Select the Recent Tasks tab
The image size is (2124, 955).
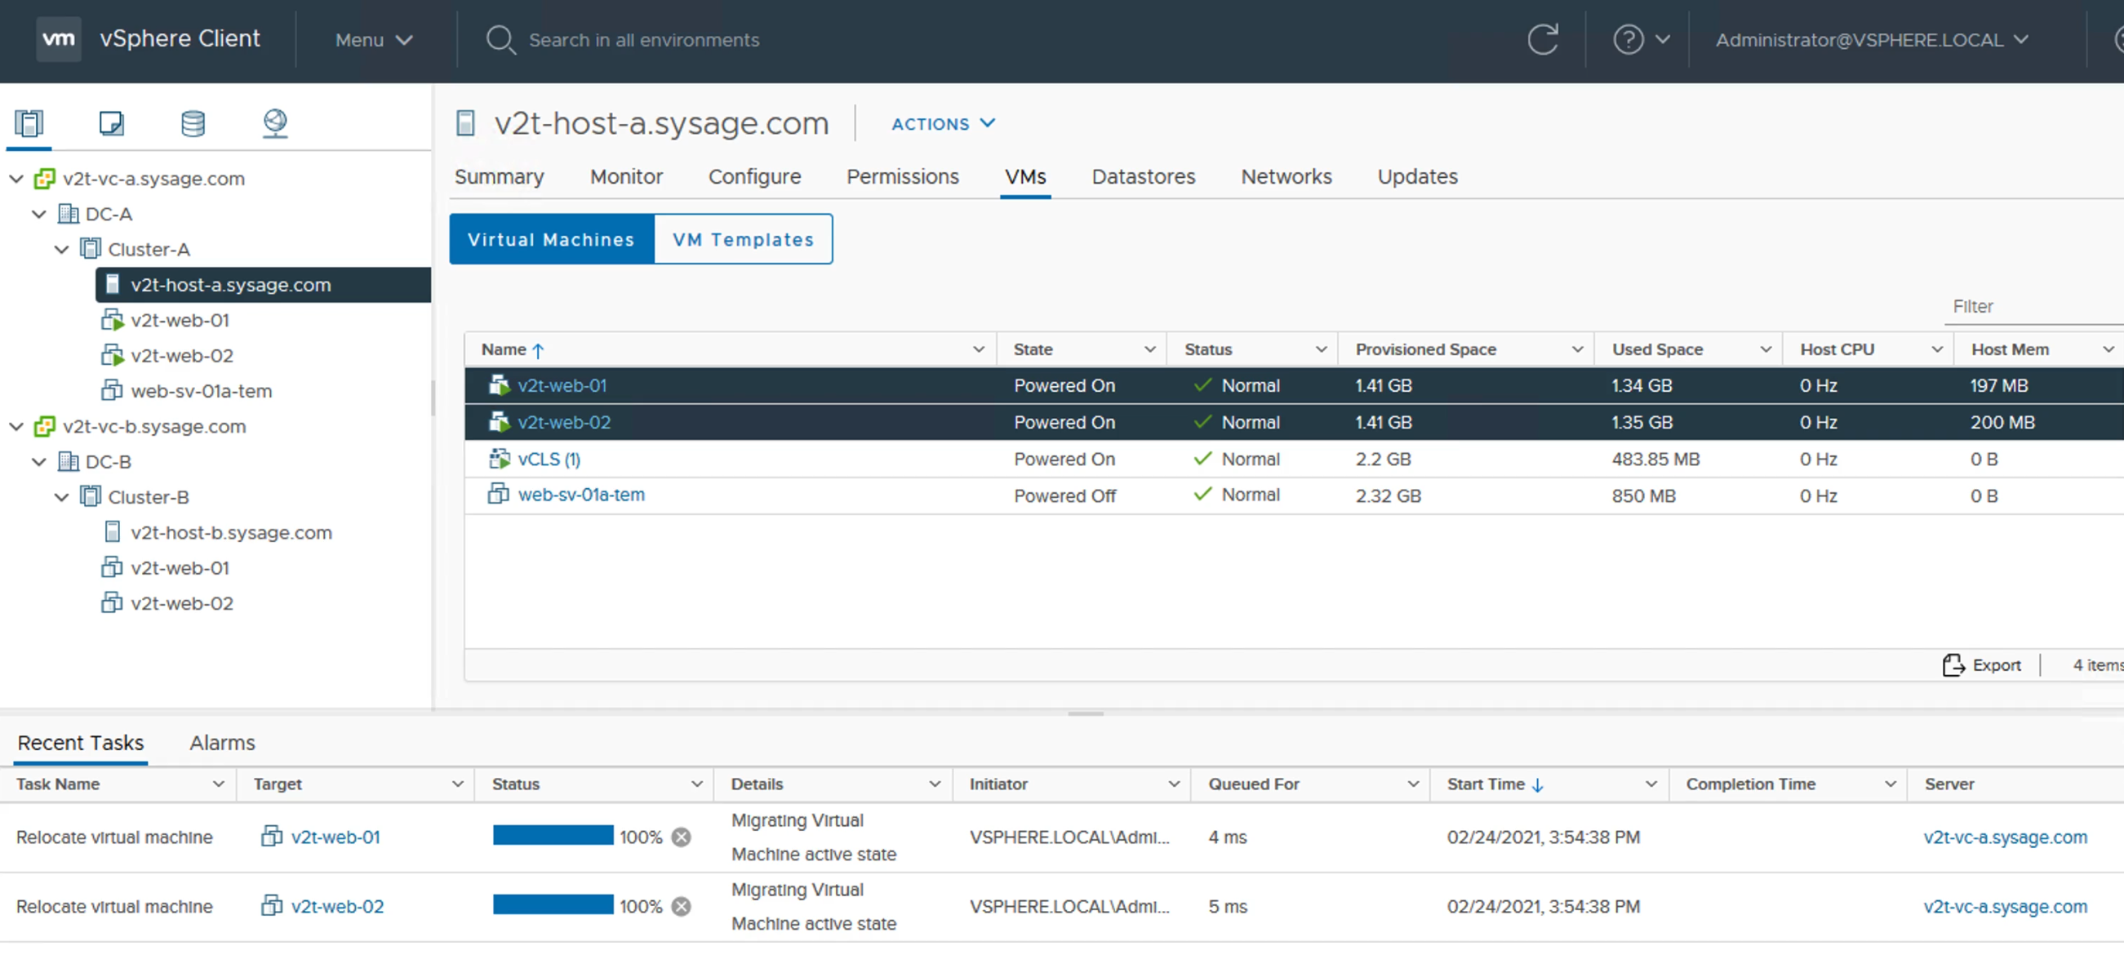pyautogui.click(x=81, y=743)
